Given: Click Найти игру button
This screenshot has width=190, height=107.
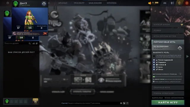Looking at the screenshot, I should [x=168, y=103].
